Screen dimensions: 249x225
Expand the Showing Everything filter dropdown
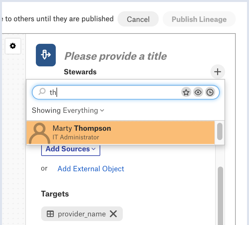[68, 111]
